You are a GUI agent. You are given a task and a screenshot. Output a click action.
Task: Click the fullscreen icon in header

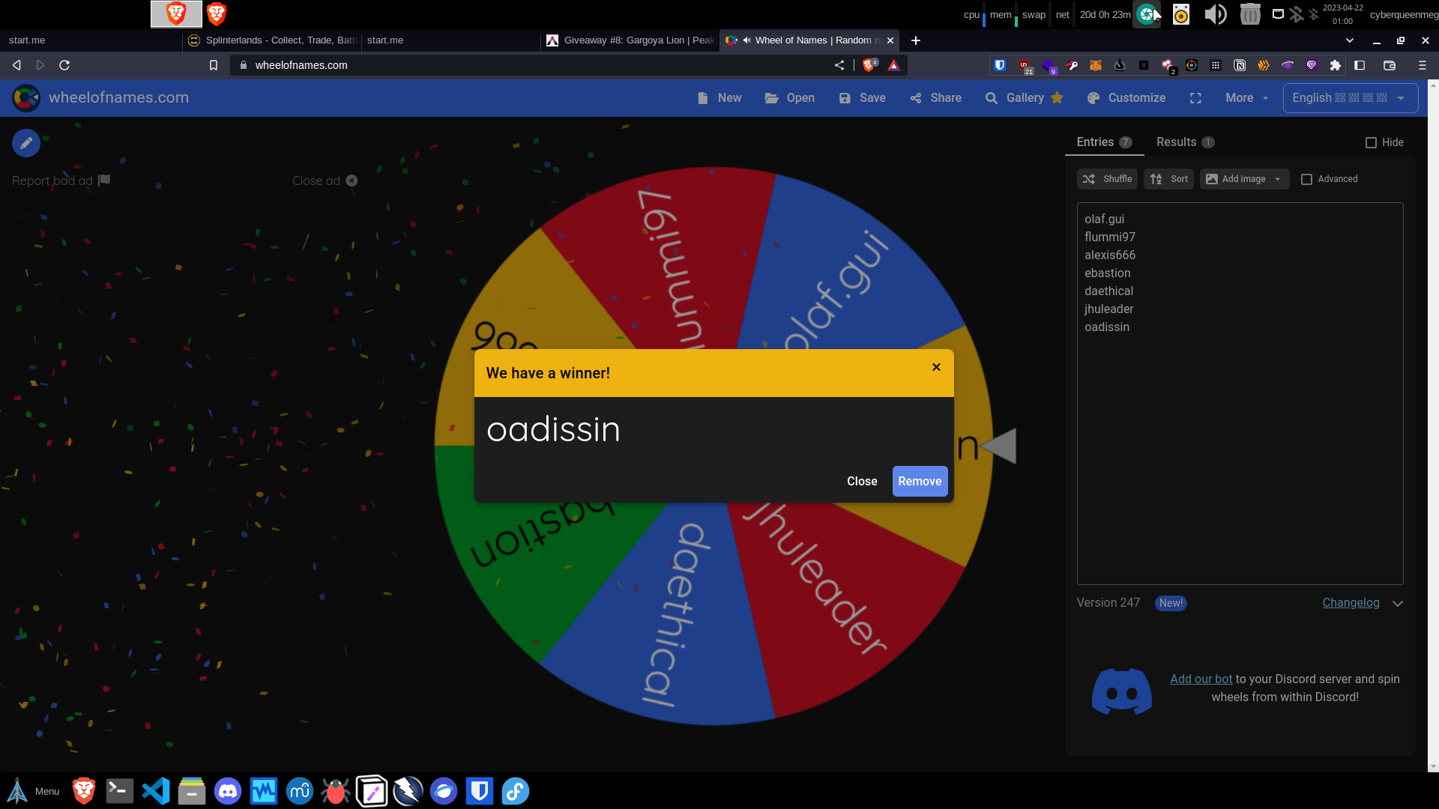pyautogui.click(x=1195, y=98)
